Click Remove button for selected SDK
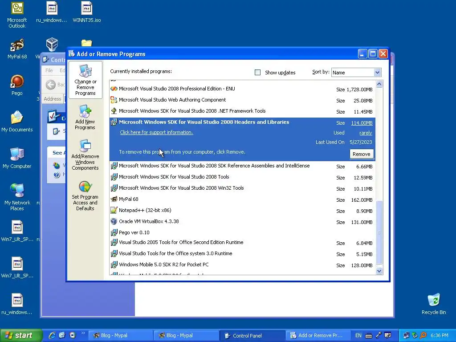Image resolution: width=456 pixels, height=342 pixels. point(362,154)
